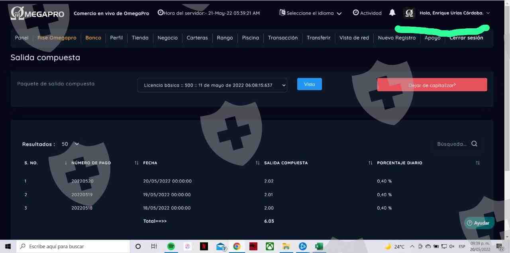This screenshot has height=253, width=510.
Task: Click the search magnifier icon in table
Action: (x=474, y=144)
